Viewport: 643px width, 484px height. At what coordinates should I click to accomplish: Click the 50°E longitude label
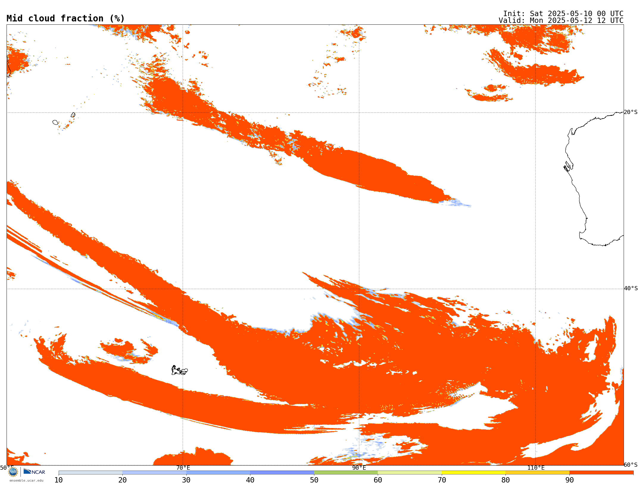click(x=7, y=468)
